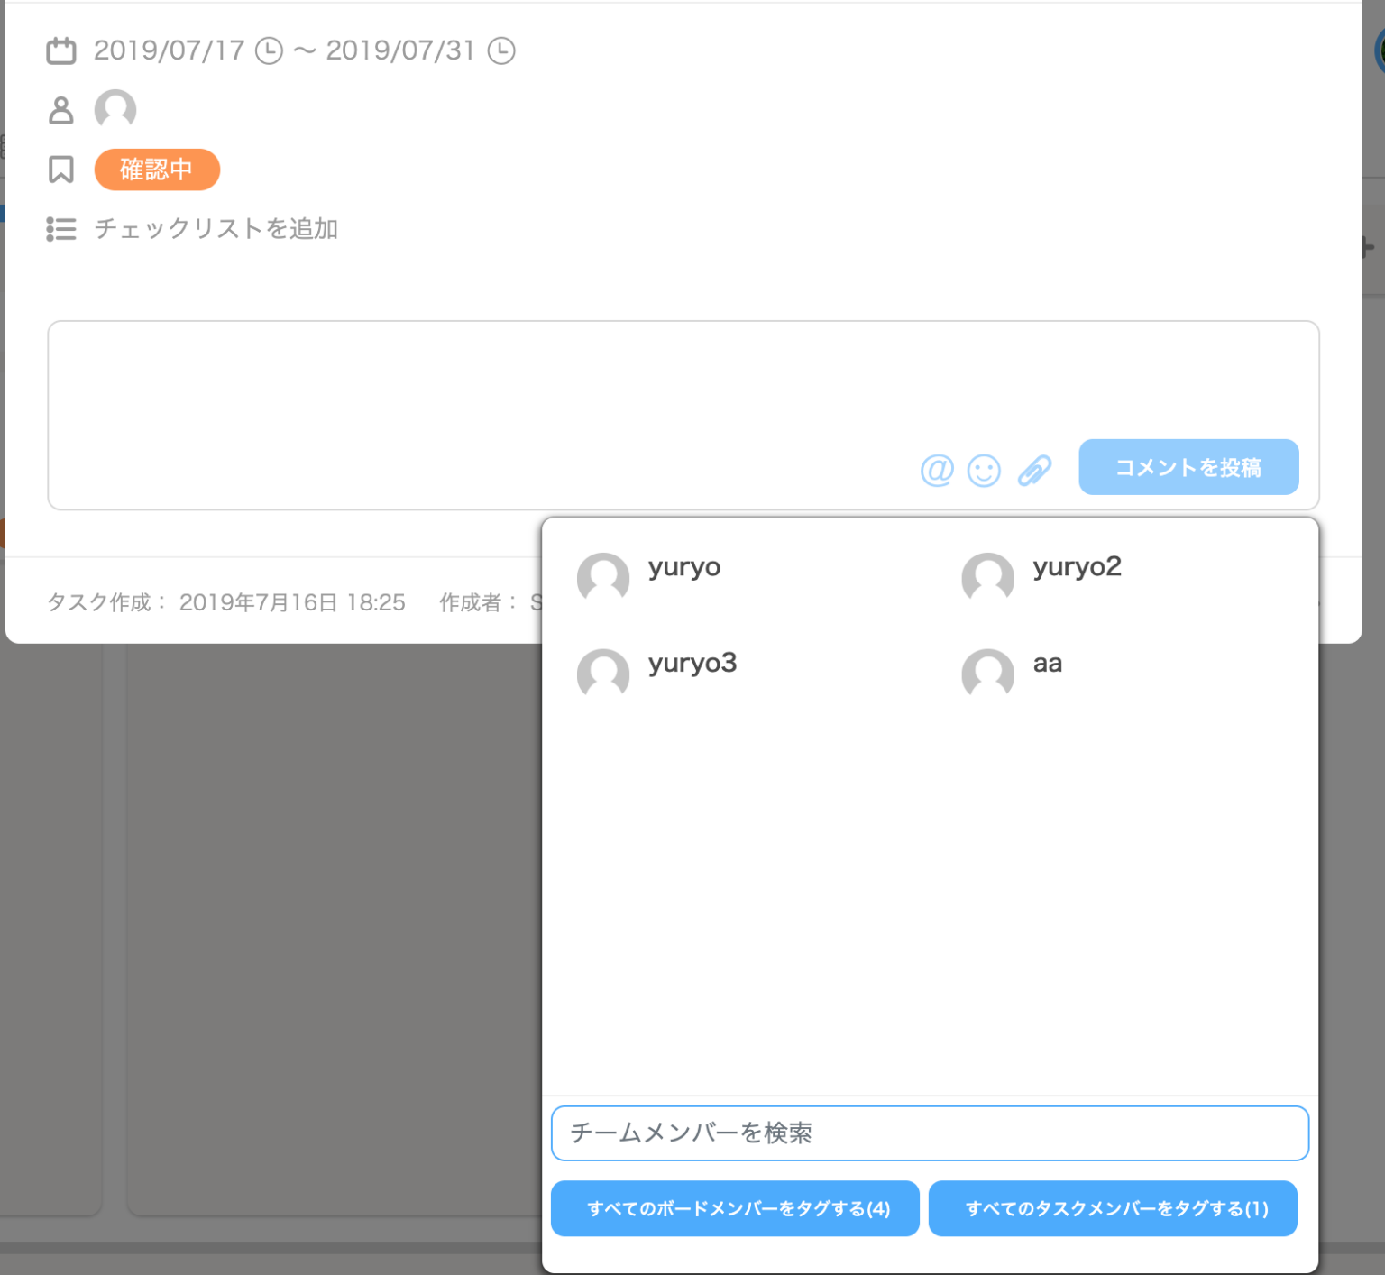Open the @ mention picker
1385x1275 pixels.
(x=937, y=470)
